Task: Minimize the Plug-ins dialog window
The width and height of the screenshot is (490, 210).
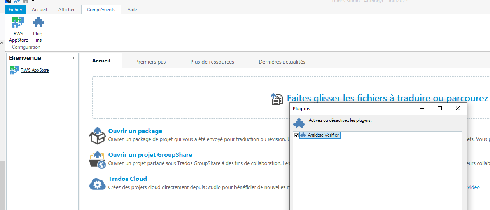Action: 422,109
